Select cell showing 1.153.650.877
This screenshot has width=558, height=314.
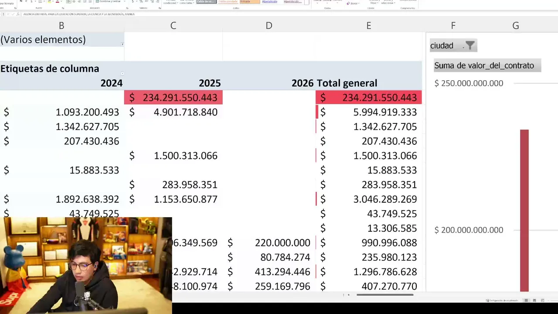(173, 199)
